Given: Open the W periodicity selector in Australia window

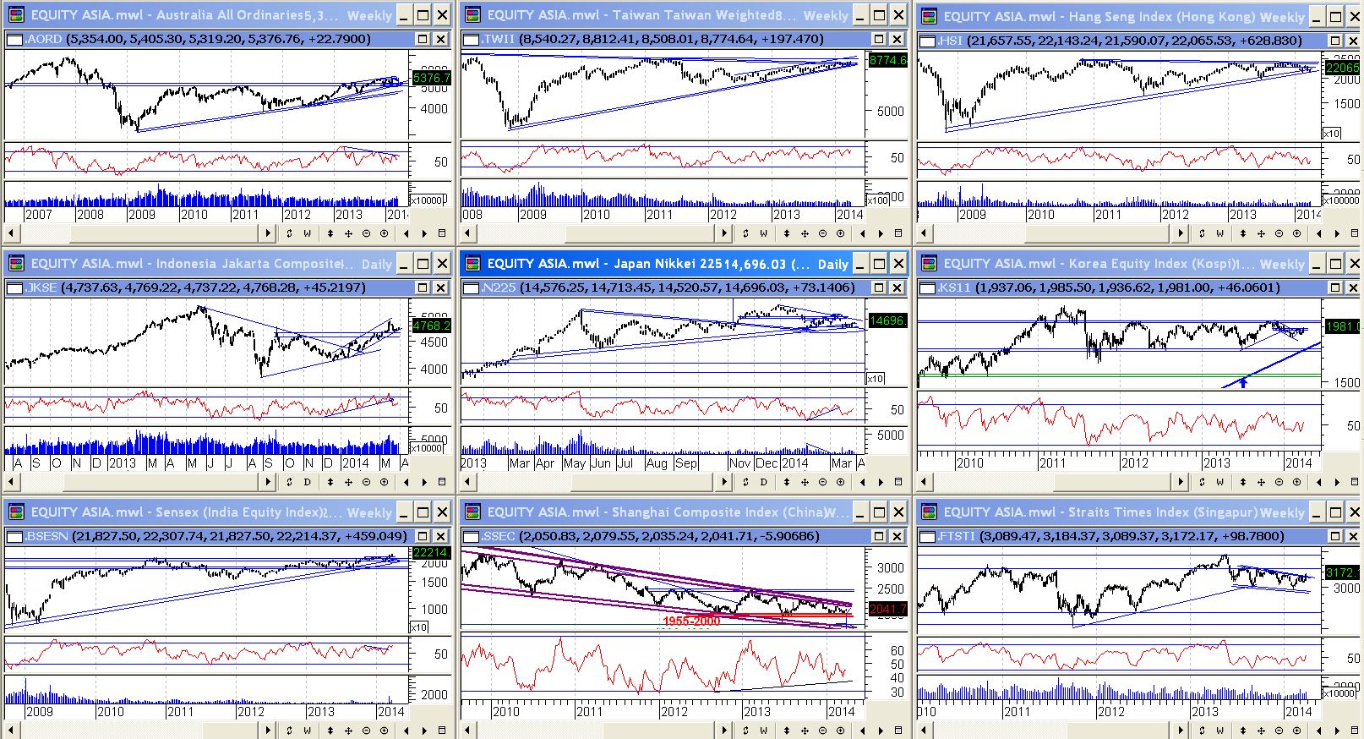Looking at the screenshot, I should [x=307, y=233].
